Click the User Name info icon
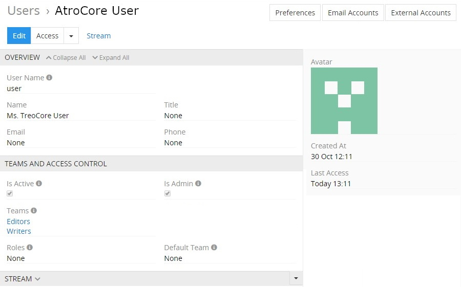The height and width of the screenshot is (287, 461). coord(49,78)
